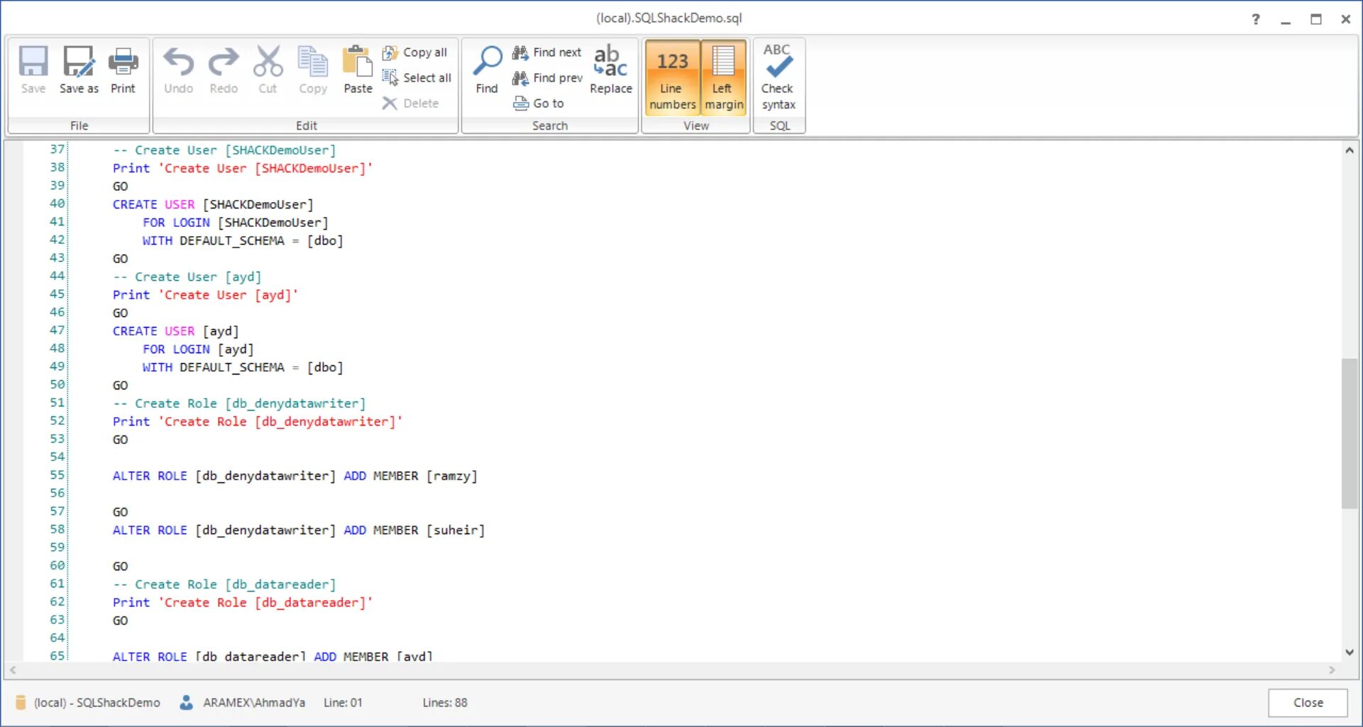Open Go to line
Screen dimensions: 1363x727
[x=539, y=104]
